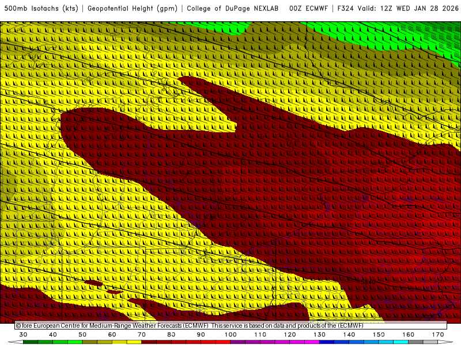461x345 pixels.
Task: Click the '90' legend value
Action: tap(201, 335)
